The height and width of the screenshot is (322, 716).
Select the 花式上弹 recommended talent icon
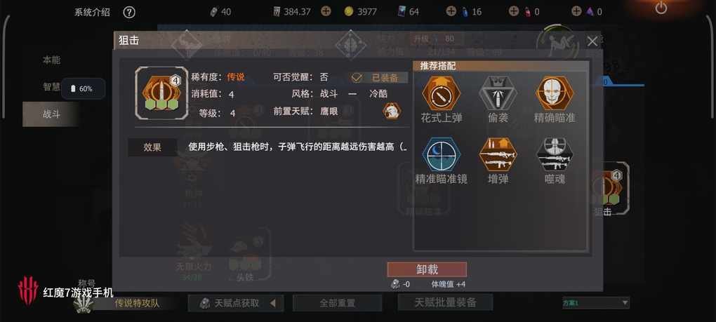pyautogui.click(x=441, y=93)
